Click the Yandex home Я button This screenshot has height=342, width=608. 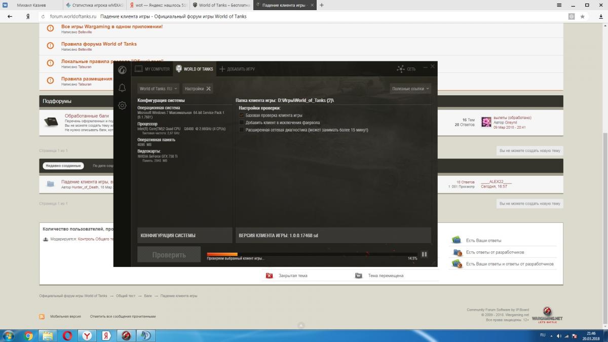pyautogui.click(x=27, y=16)
